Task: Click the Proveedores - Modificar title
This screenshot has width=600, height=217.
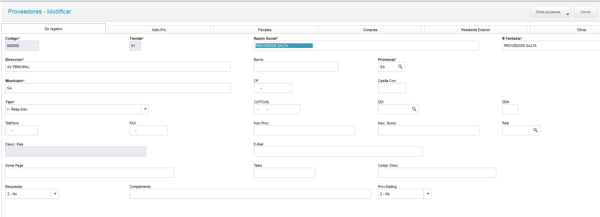Action: pyautogui.click(x=39, y=12)
